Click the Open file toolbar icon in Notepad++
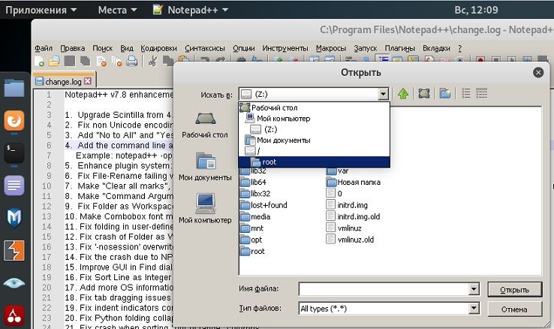The height and width of the screenshot is (329, 554). (54, 61)
